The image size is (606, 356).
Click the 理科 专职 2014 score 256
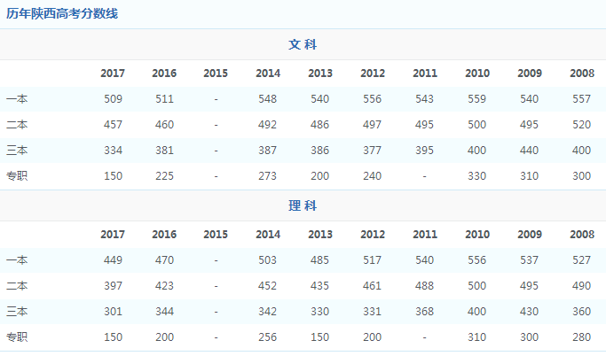point(268,337)
